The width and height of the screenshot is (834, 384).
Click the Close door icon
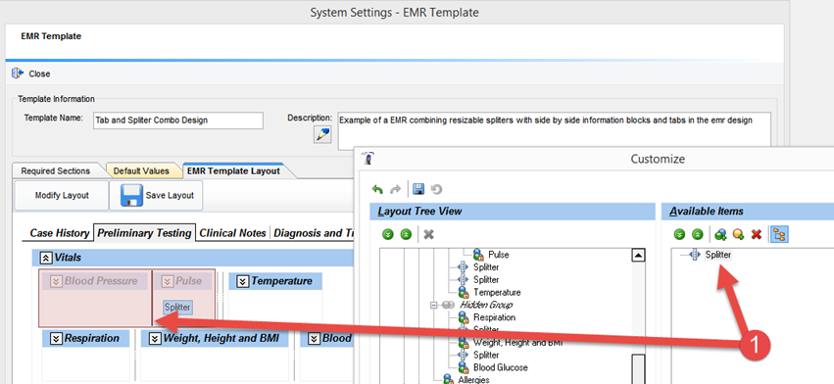coord(18,73)
